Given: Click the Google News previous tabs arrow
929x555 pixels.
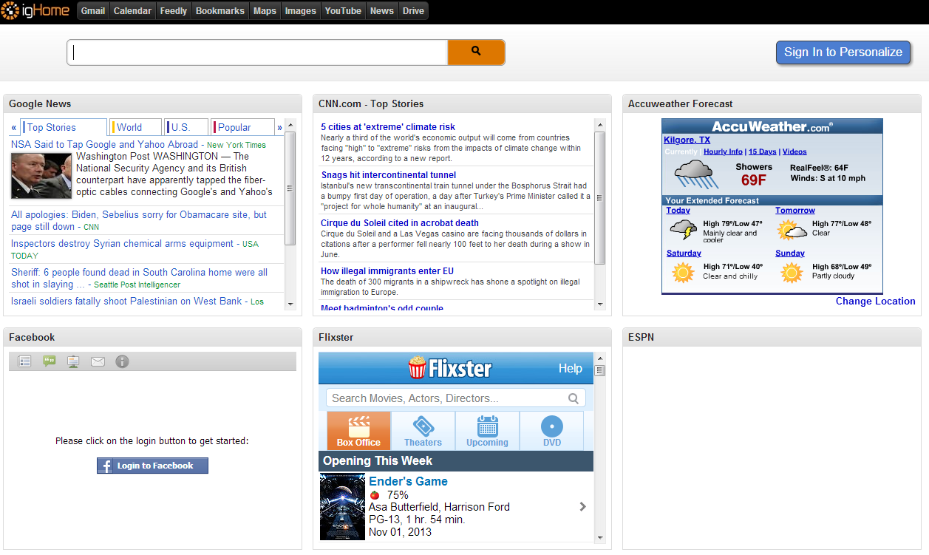Looking at the screenshot, I should coord(14,127).
